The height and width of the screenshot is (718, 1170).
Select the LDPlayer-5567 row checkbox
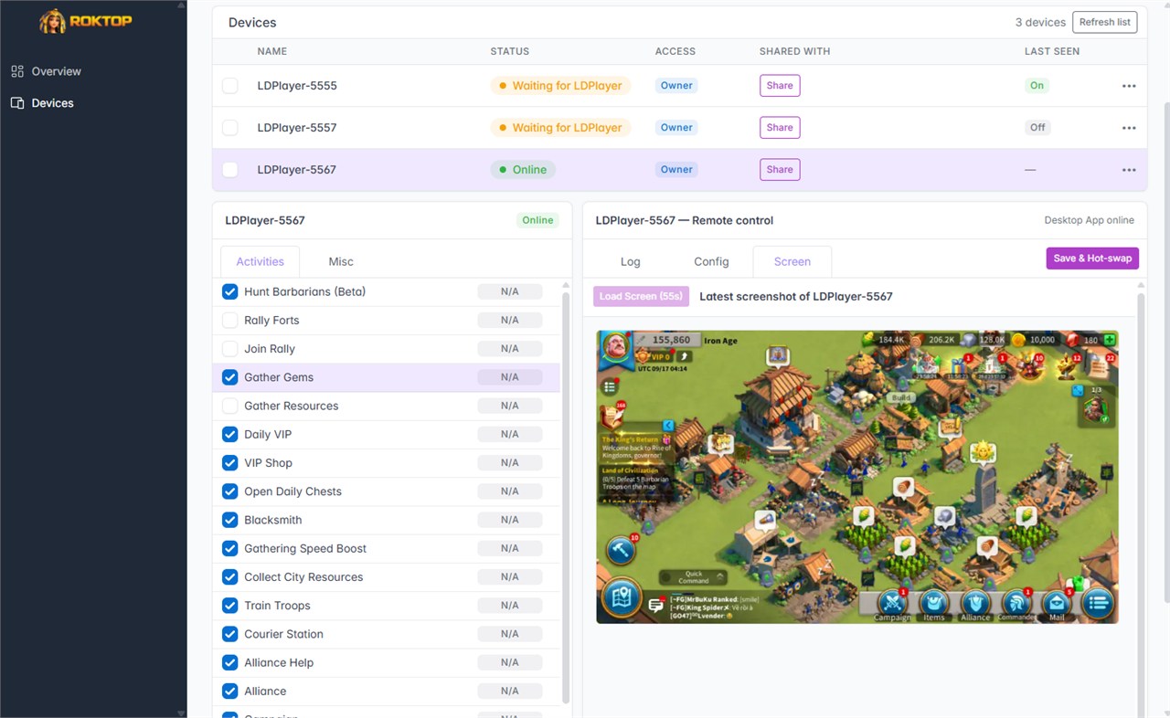tap(230, 170)
